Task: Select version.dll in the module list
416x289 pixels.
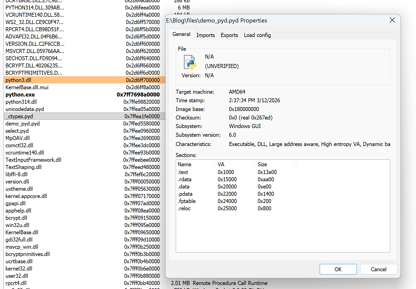Action: tap(85, 182)
